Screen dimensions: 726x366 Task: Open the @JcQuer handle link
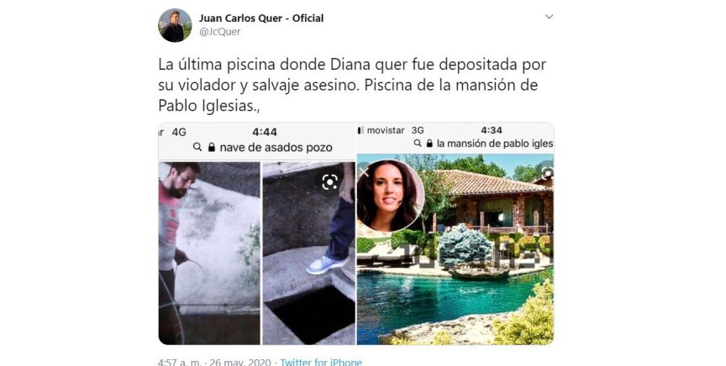pos(220,32)
